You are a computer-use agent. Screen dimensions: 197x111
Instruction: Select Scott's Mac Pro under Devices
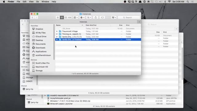(x=42, y=63)
